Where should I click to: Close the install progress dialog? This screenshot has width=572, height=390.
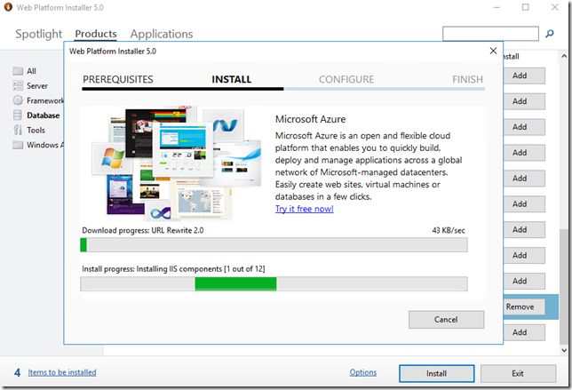pyautogui.click(x=493, y=51)
